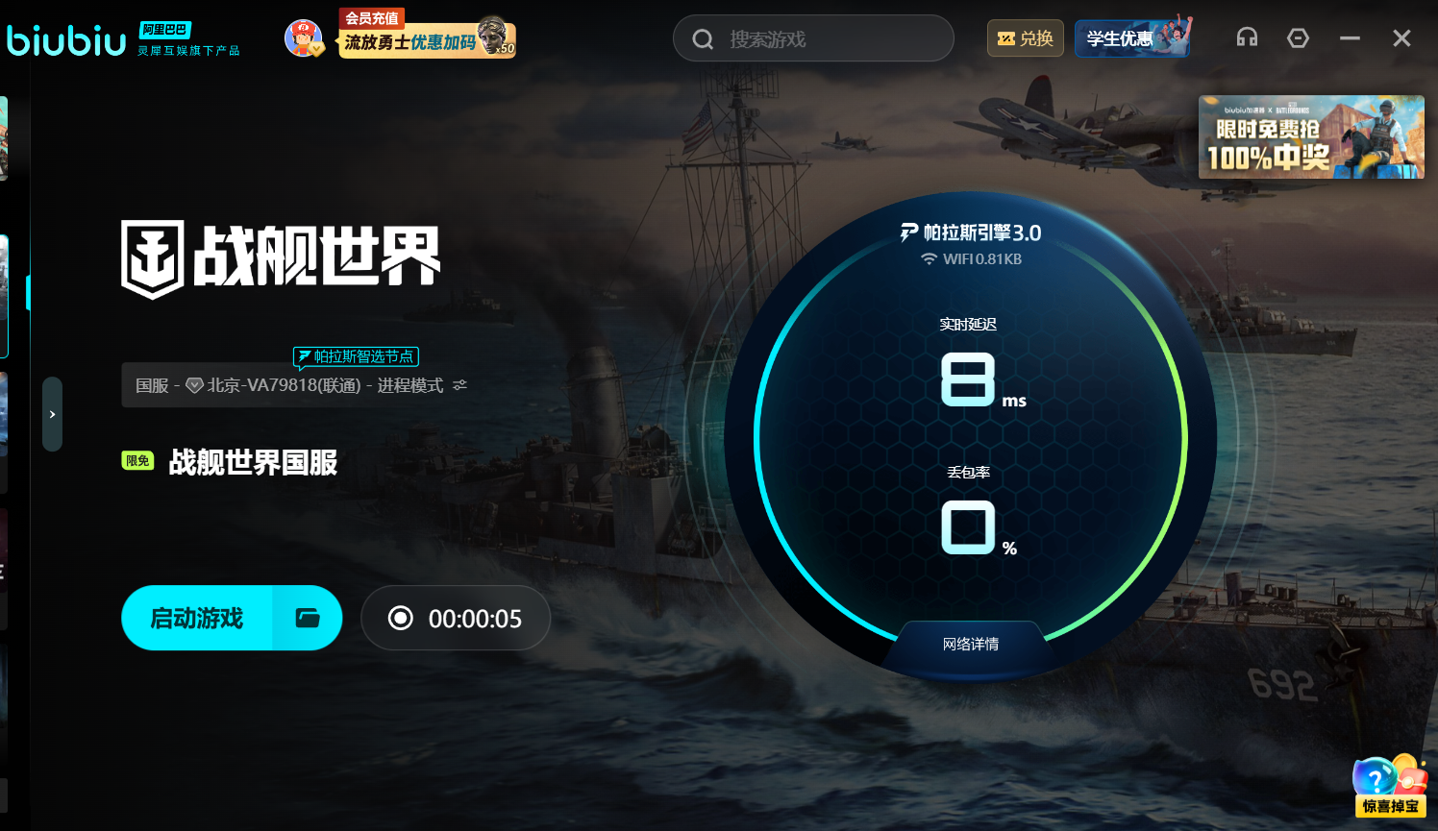The height and width of the screenshot is (831, 1438).
Task: Open 网络详情 network details tab
Action: (971, 644)
